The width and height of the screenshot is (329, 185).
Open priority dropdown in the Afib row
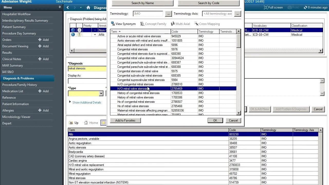(95, 35)
